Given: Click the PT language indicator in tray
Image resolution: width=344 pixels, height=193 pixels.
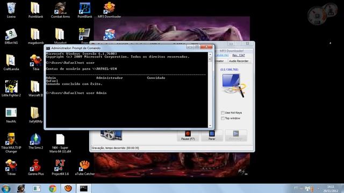Looking at the screenshot, I should [296, 188].
